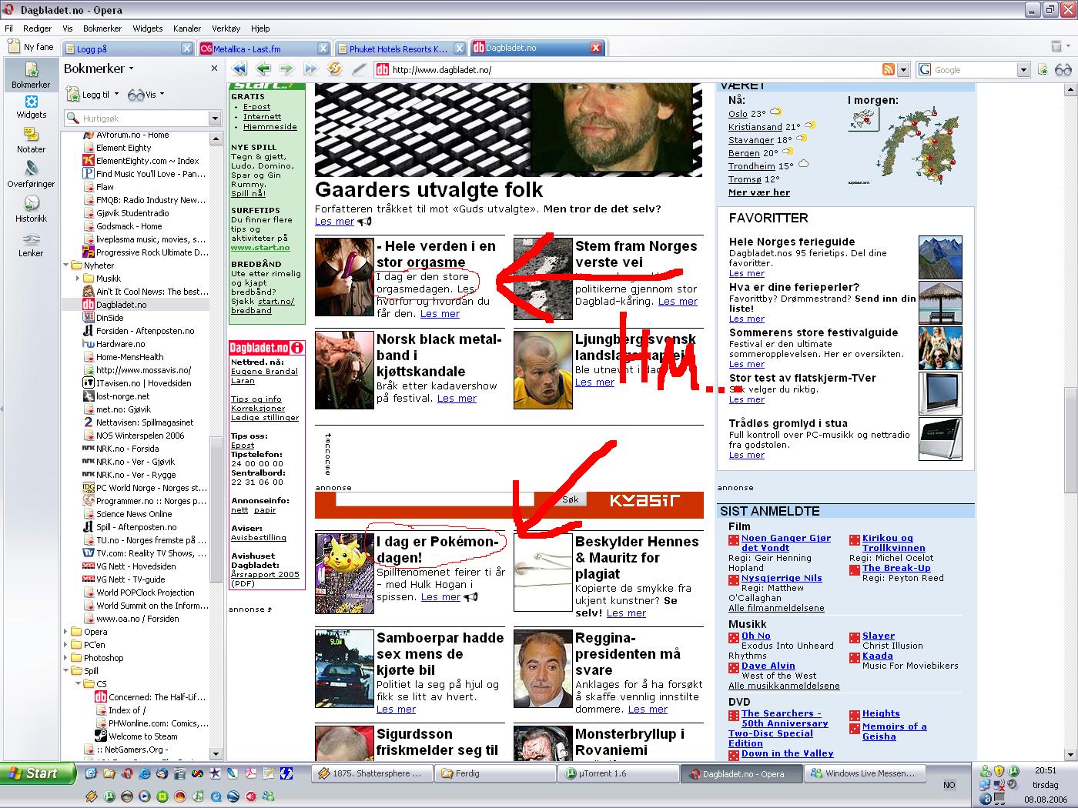Screen dimensions: 1078x808
Task: Click the Vis glasses icon in bookmarks panel
Action: point(136,95)
